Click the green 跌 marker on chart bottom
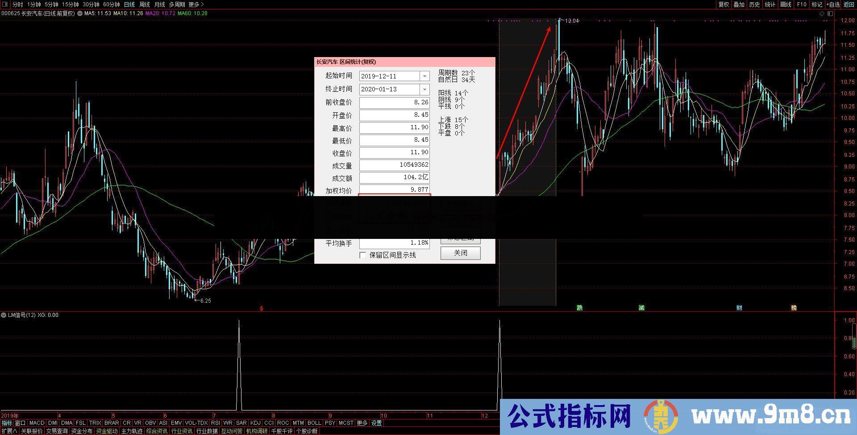The height and width of the screenshot is (435, 857). [580, 308]
